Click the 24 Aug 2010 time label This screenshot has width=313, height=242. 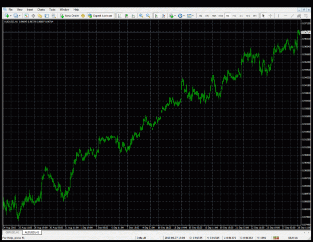(x=9, y=227)
